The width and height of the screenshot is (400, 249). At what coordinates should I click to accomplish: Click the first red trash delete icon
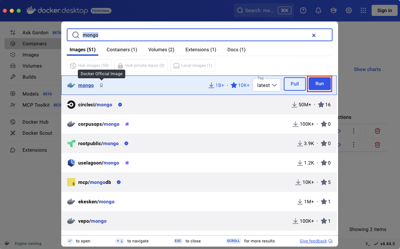tap(378, 131)
